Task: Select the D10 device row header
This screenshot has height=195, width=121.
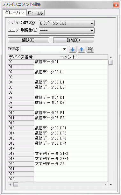Action: point(21,113)
